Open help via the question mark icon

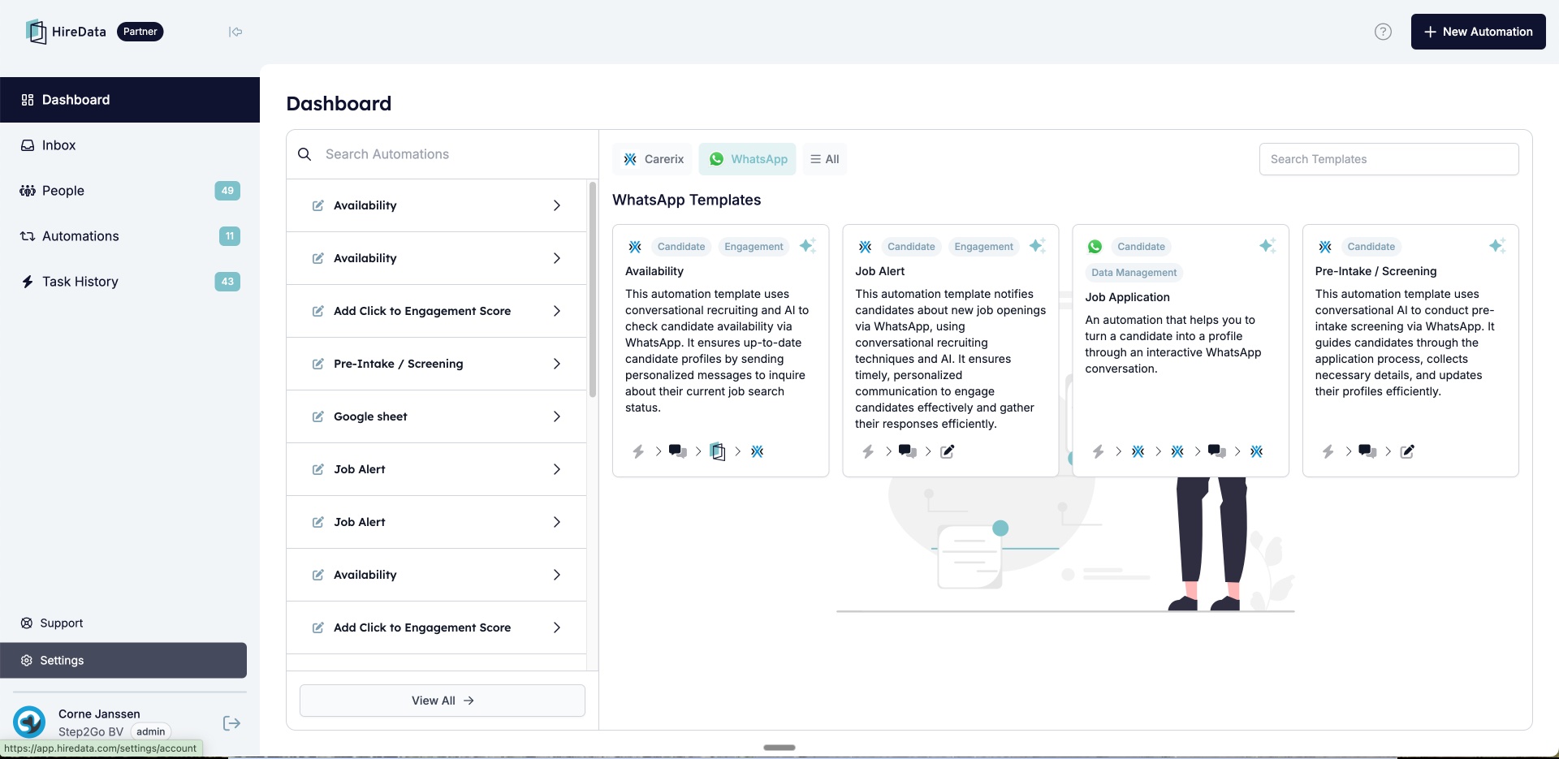point(1383,32)
